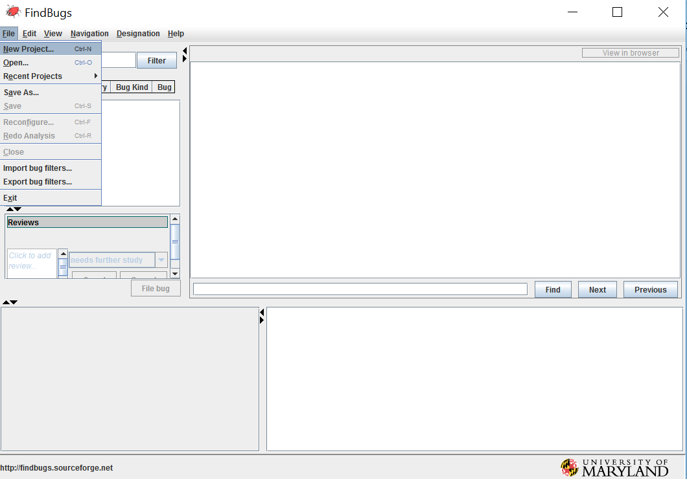This screenshot has height=479, width=687.
Task: Open the Designation menu
Action: tap(138, 34)
